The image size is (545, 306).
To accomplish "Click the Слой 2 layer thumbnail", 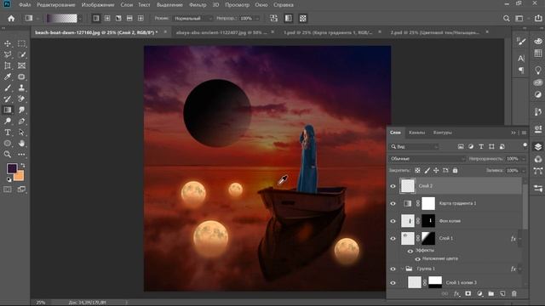I will 407,186.
